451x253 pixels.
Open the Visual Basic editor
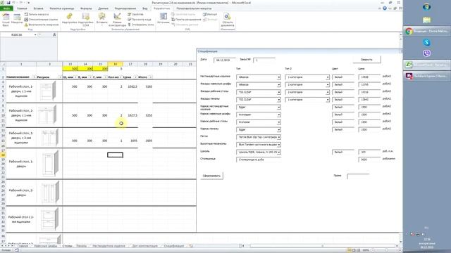[x=6, y=20]
